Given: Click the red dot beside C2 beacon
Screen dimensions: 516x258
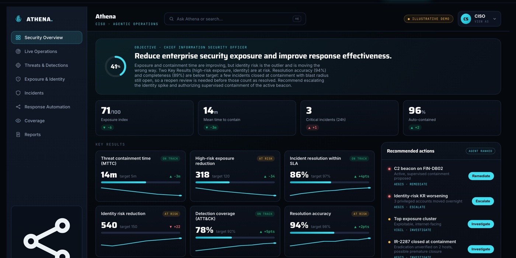Looking at the screenshot, I should tap(389, 169).
